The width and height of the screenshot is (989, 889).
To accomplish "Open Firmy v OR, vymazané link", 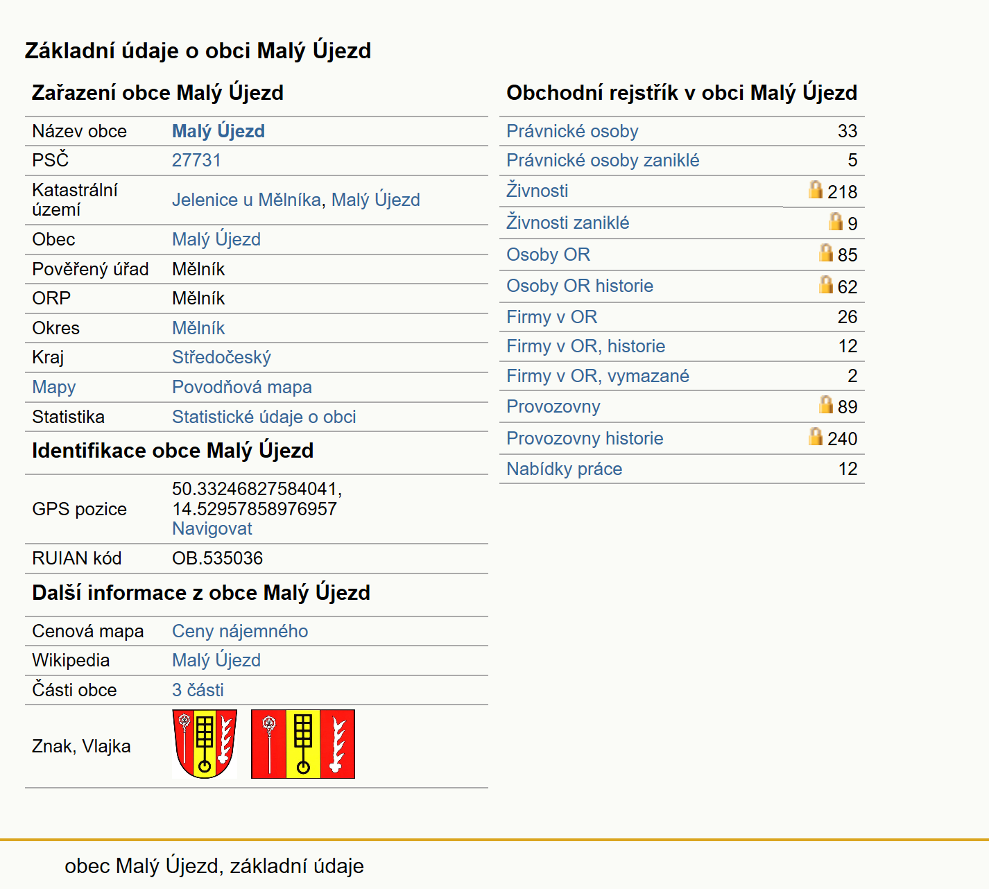I will click(598, 376).
